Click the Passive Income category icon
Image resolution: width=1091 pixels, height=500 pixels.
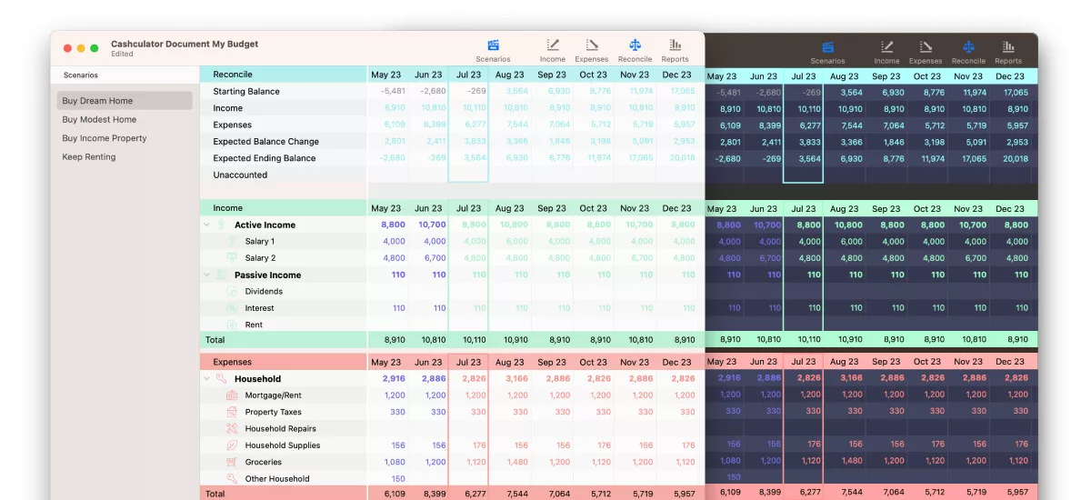(221, 275)
